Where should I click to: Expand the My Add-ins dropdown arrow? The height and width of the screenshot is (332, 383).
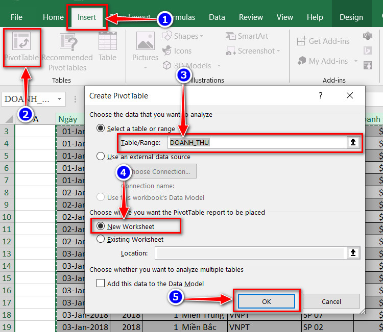[x=355, y=61]
